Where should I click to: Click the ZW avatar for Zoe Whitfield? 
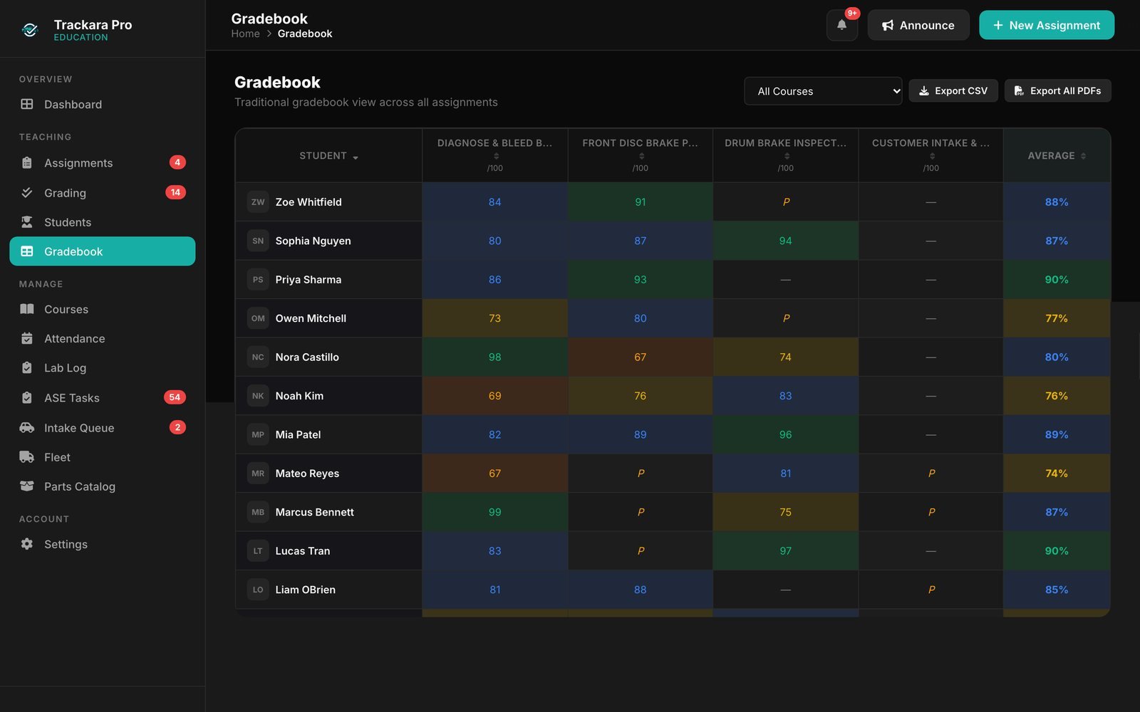click(258, 202)
